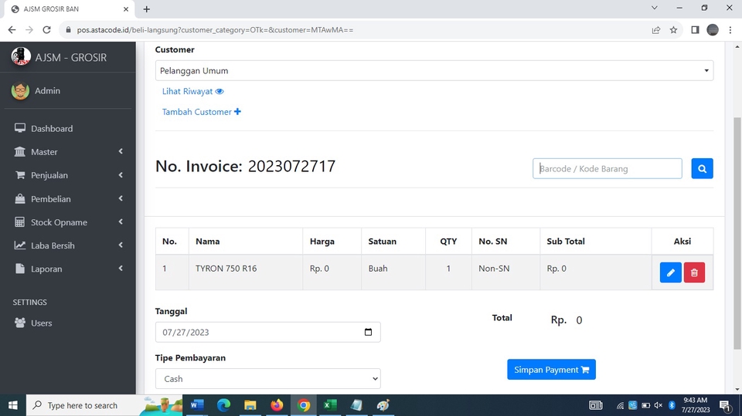Viewport: 742px width, 416px height.
Task: Open the tab search chevron
Action: pyautogui.click(x=655, y=8)
